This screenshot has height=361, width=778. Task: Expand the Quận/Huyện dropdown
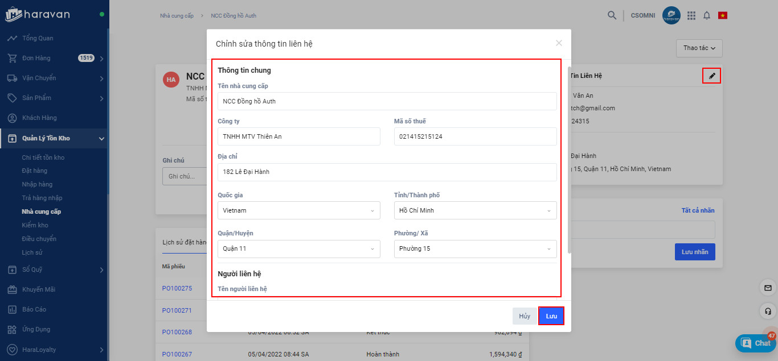[298, 248]
